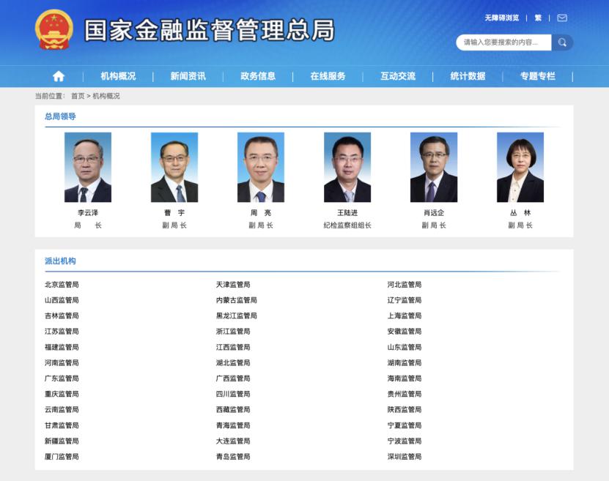Open 内蒙古监管局 link

[237, 300]
